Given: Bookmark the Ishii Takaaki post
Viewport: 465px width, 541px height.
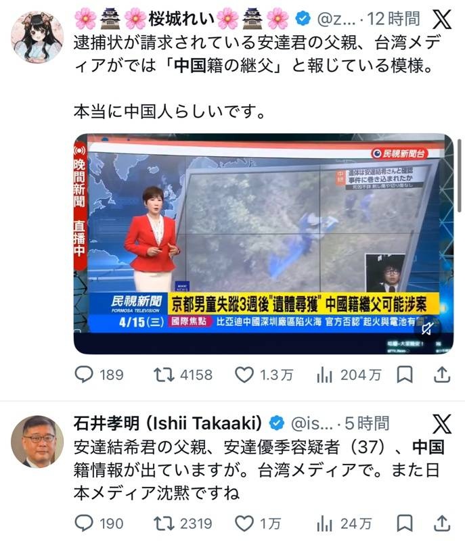Looking at the screenshot, I should coord(405,523).
